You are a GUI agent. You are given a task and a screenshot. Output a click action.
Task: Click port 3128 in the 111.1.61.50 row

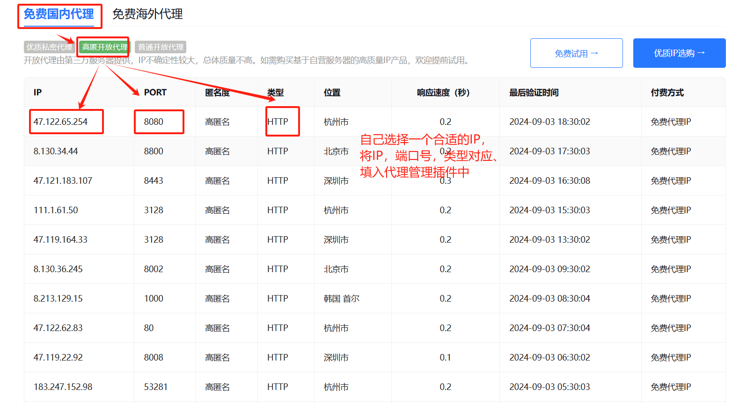(154, 210)
